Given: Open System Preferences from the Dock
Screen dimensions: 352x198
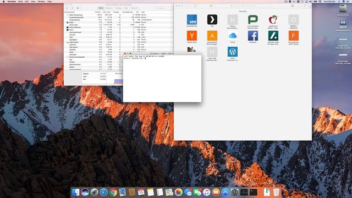Looking at the screenshot, I should 235,193.
